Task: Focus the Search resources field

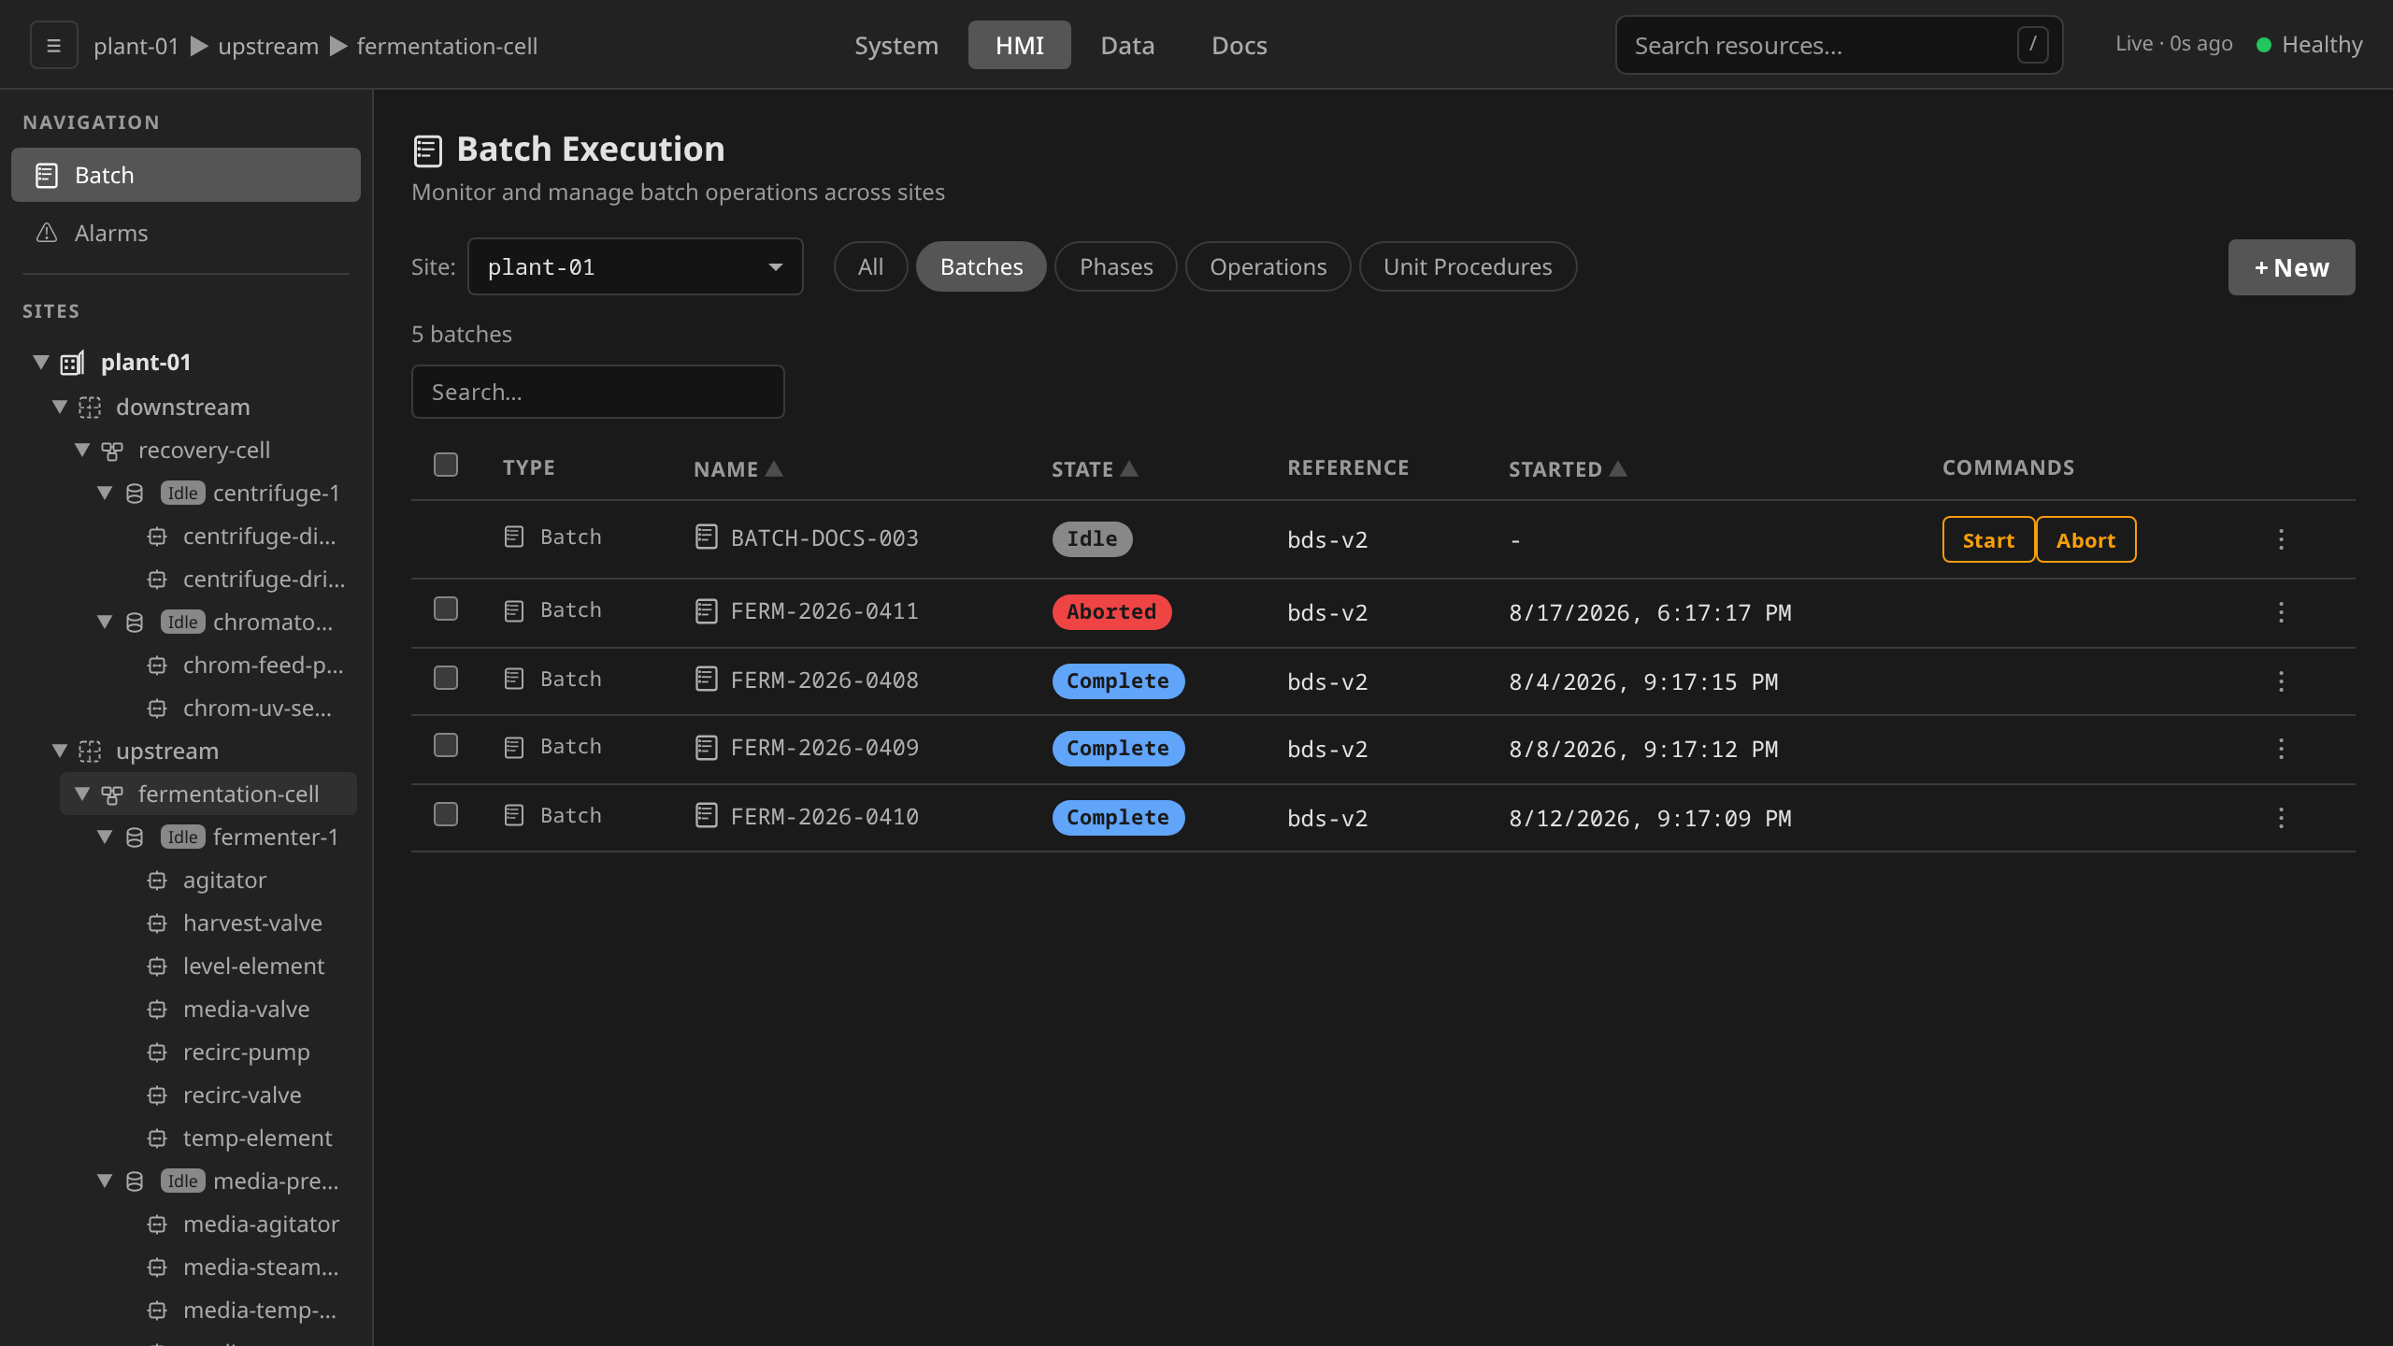Action: click(x=1839, y=45)
